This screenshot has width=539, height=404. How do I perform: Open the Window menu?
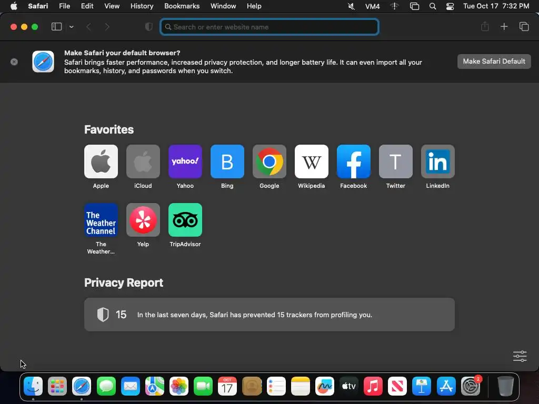click(223, 6)
